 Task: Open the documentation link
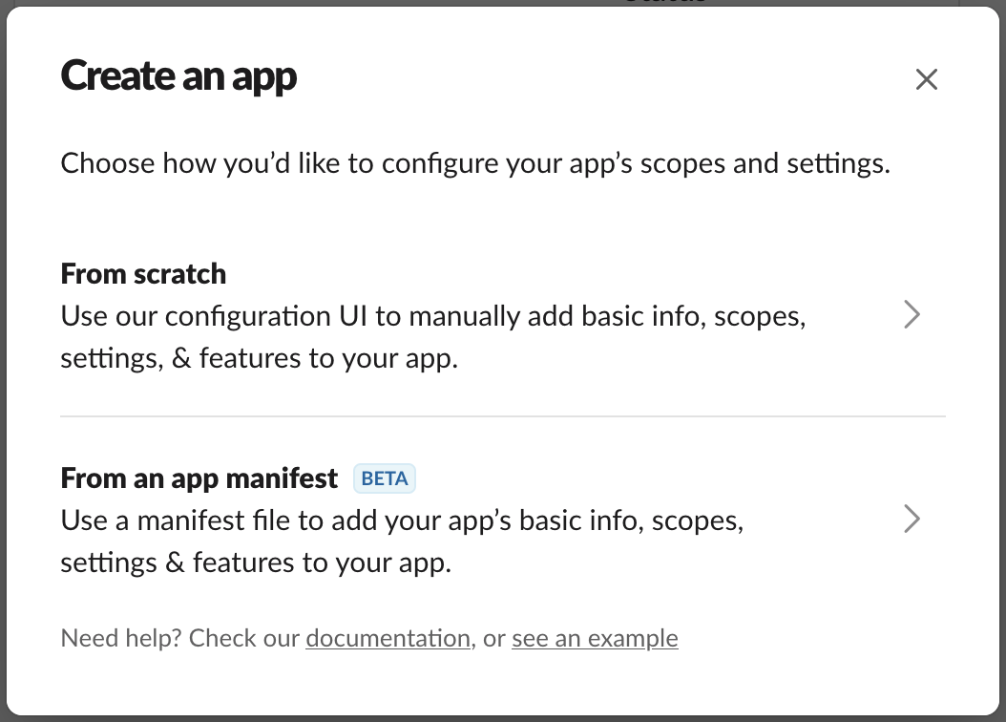388,639
